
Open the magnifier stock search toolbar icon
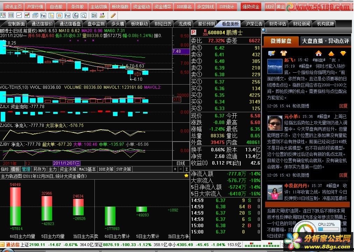click(x=84, y=15)
